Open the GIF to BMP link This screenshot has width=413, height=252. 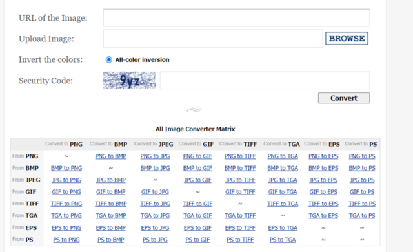point(110,192)
